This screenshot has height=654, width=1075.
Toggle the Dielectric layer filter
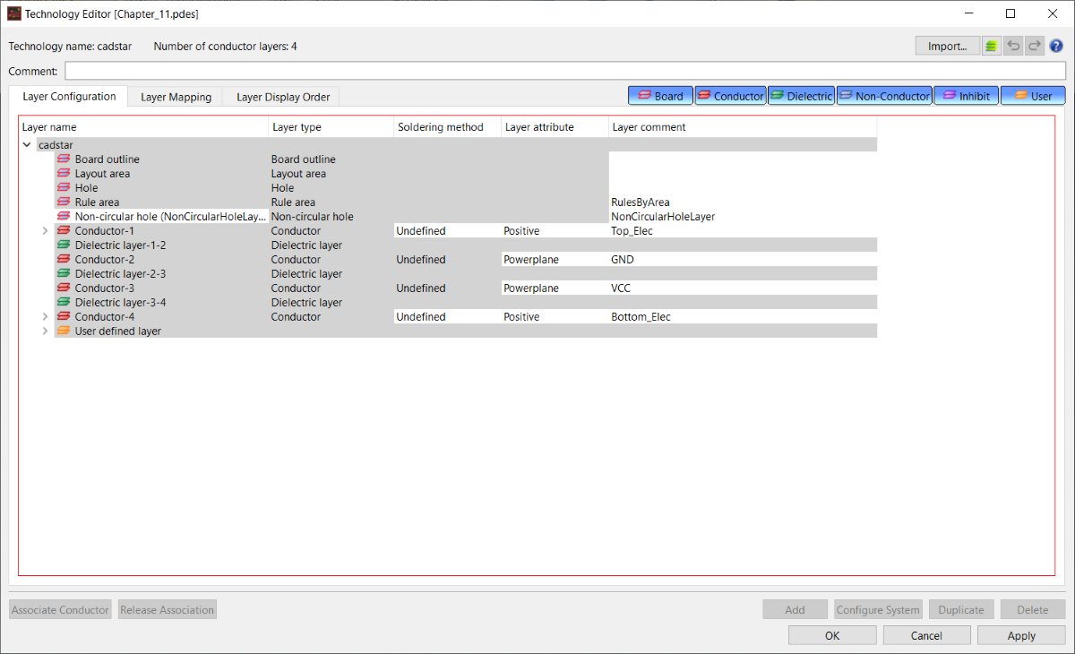click(x=801, y=96)
